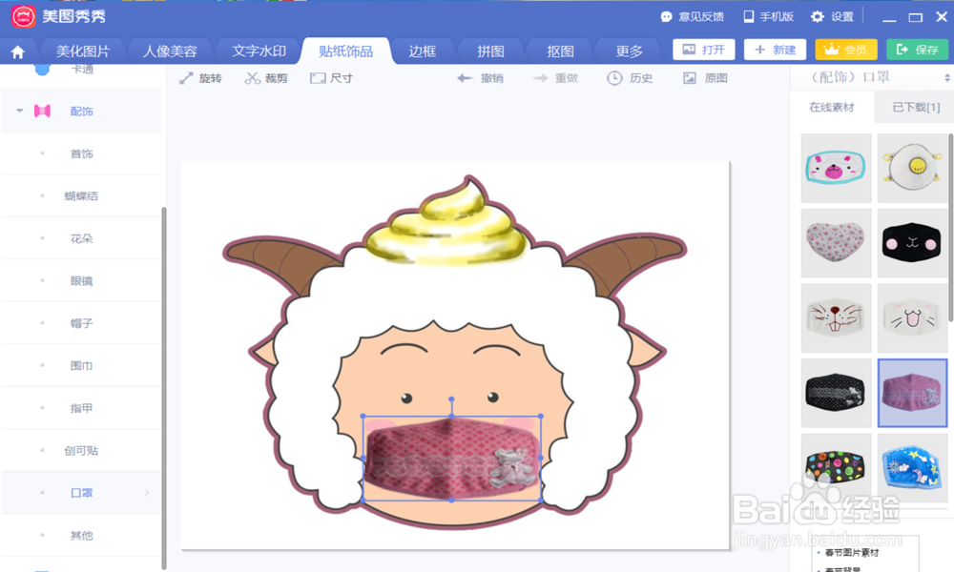
Task: Click the left sidebar scrollbar
Action: pos(164,388)
